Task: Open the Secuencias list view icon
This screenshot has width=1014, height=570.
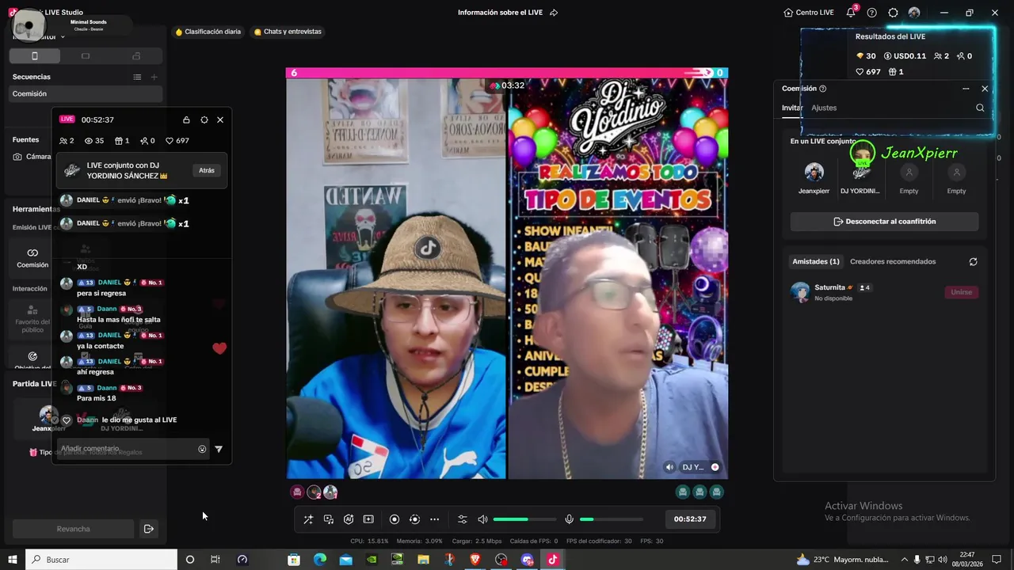Action: [137, 77]
